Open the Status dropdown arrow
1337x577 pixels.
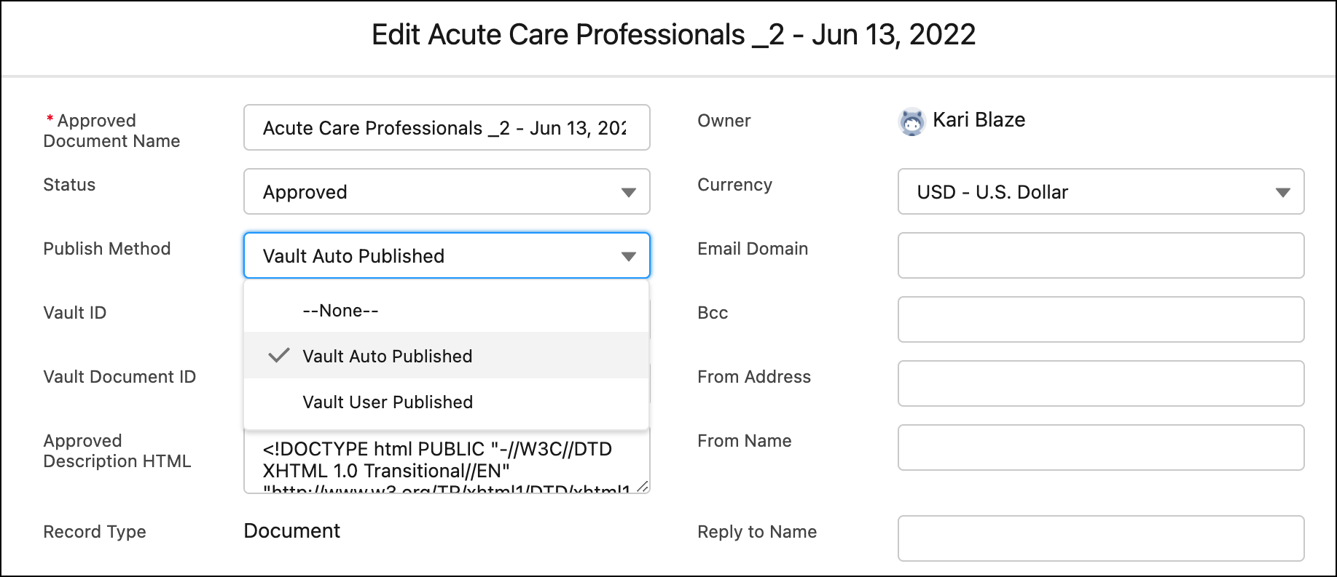(628, 192)
